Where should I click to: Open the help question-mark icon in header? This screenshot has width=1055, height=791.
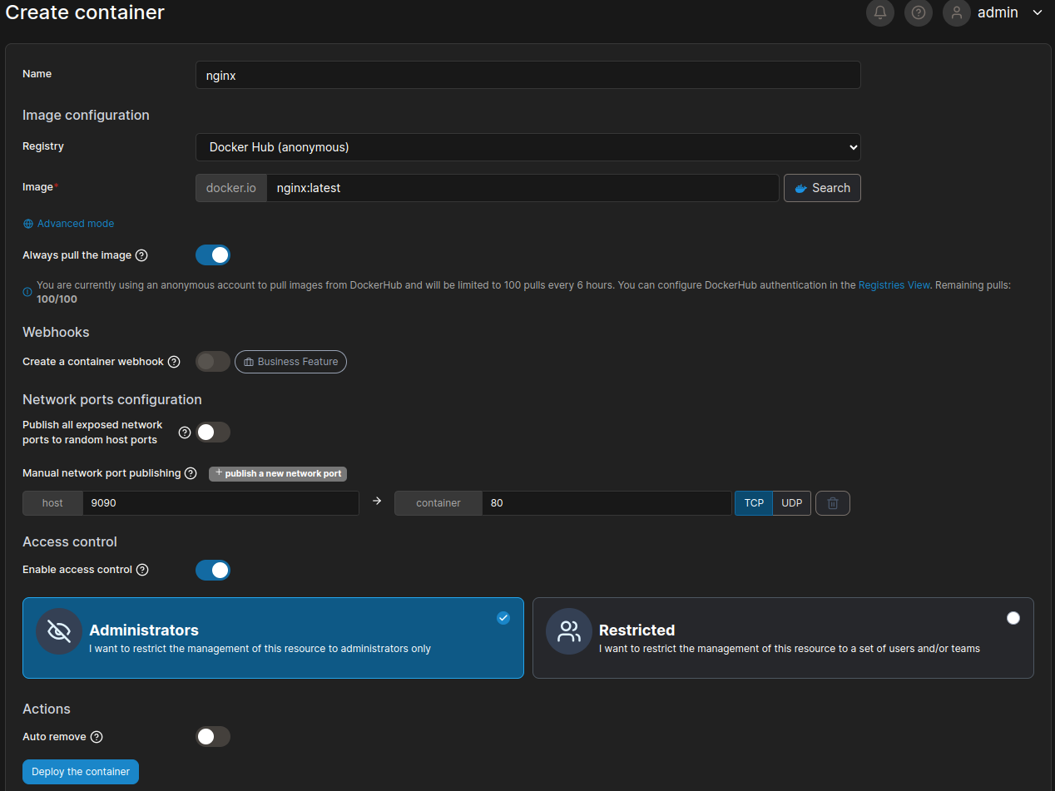(919, 12)
